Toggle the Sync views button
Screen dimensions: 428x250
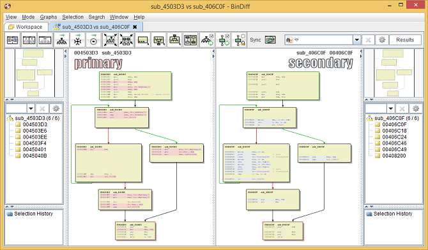click(x=270, y=40)
